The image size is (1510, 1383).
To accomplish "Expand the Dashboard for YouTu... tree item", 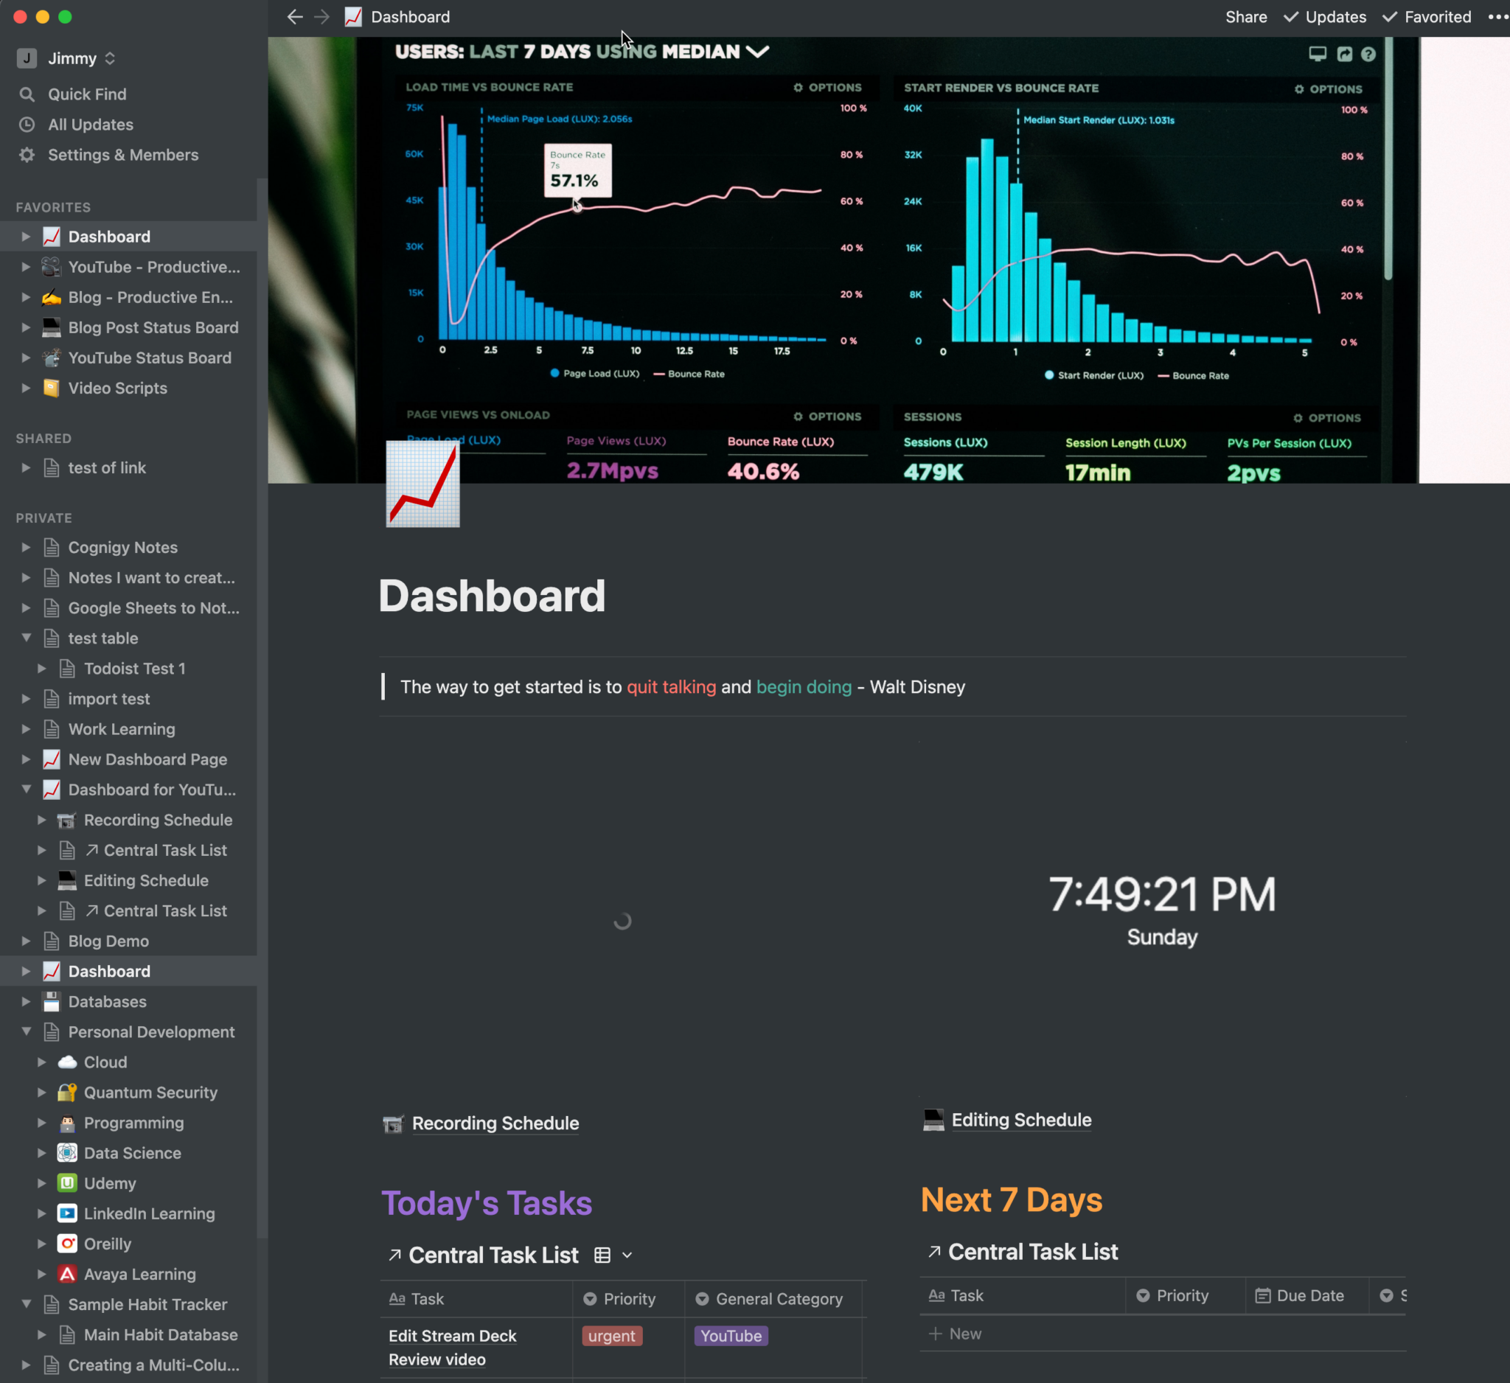I will 27,789.
